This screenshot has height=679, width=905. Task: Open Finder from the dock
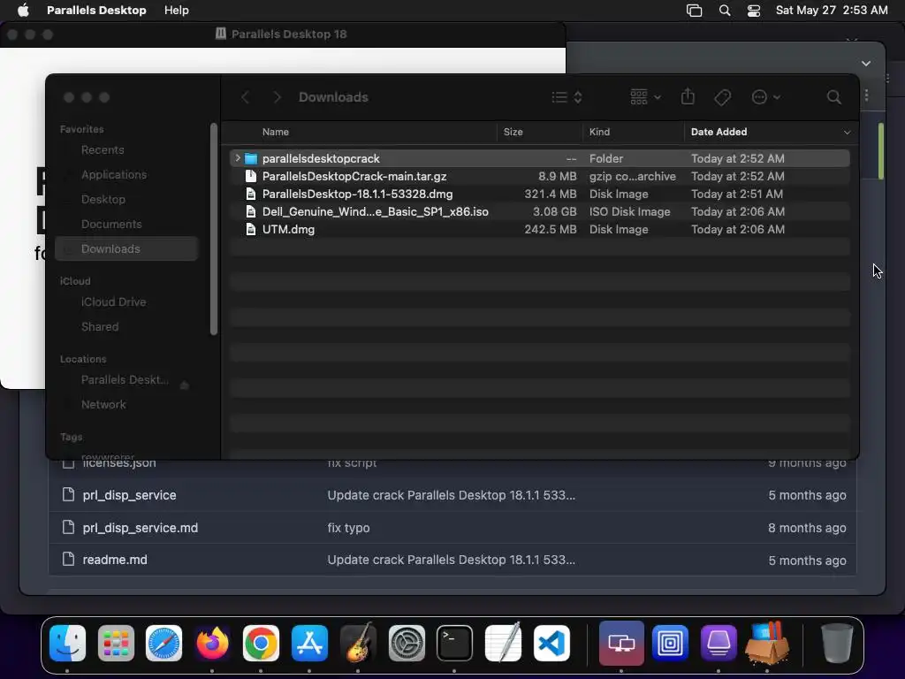pyautogui.click(x=67, y=644)
